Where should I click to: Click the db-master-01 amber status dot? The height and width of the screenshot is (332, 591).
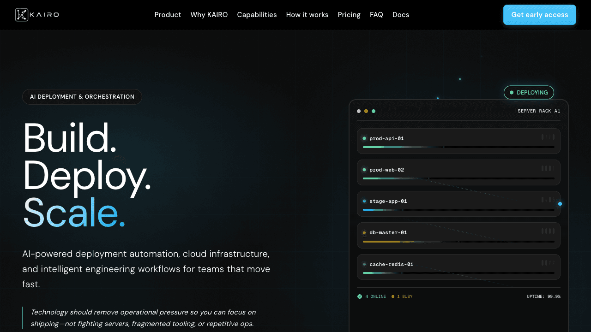[364, 233]
